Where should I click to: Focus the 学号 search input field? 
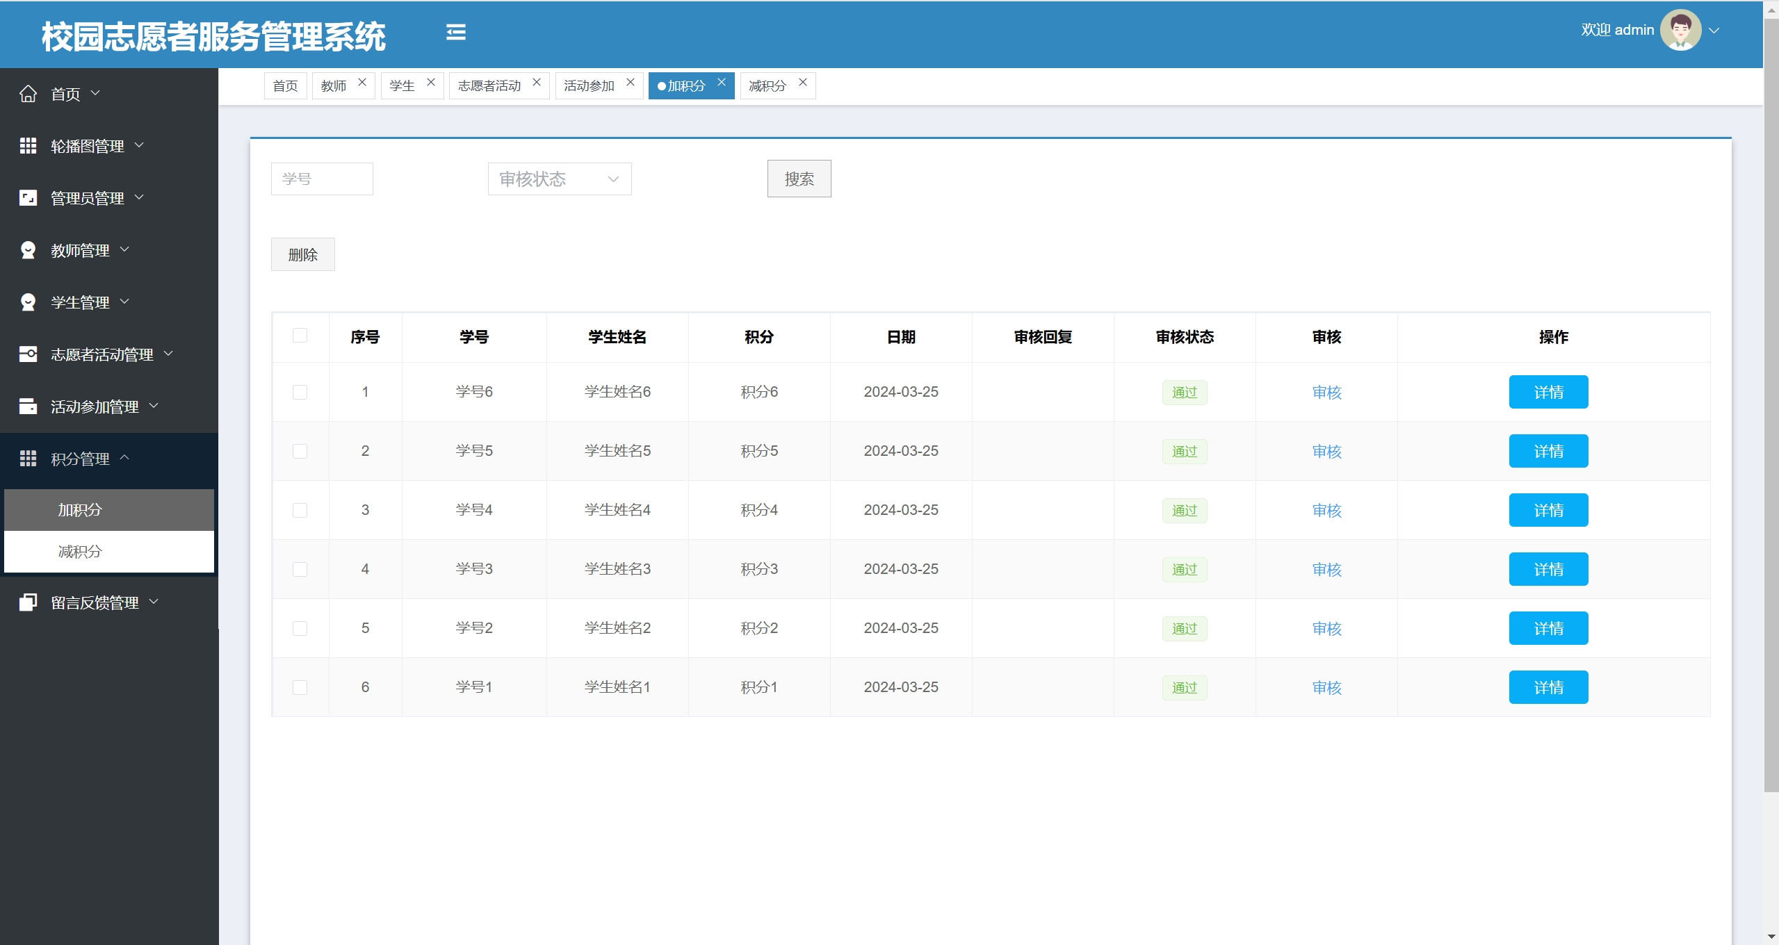point(322,179)
